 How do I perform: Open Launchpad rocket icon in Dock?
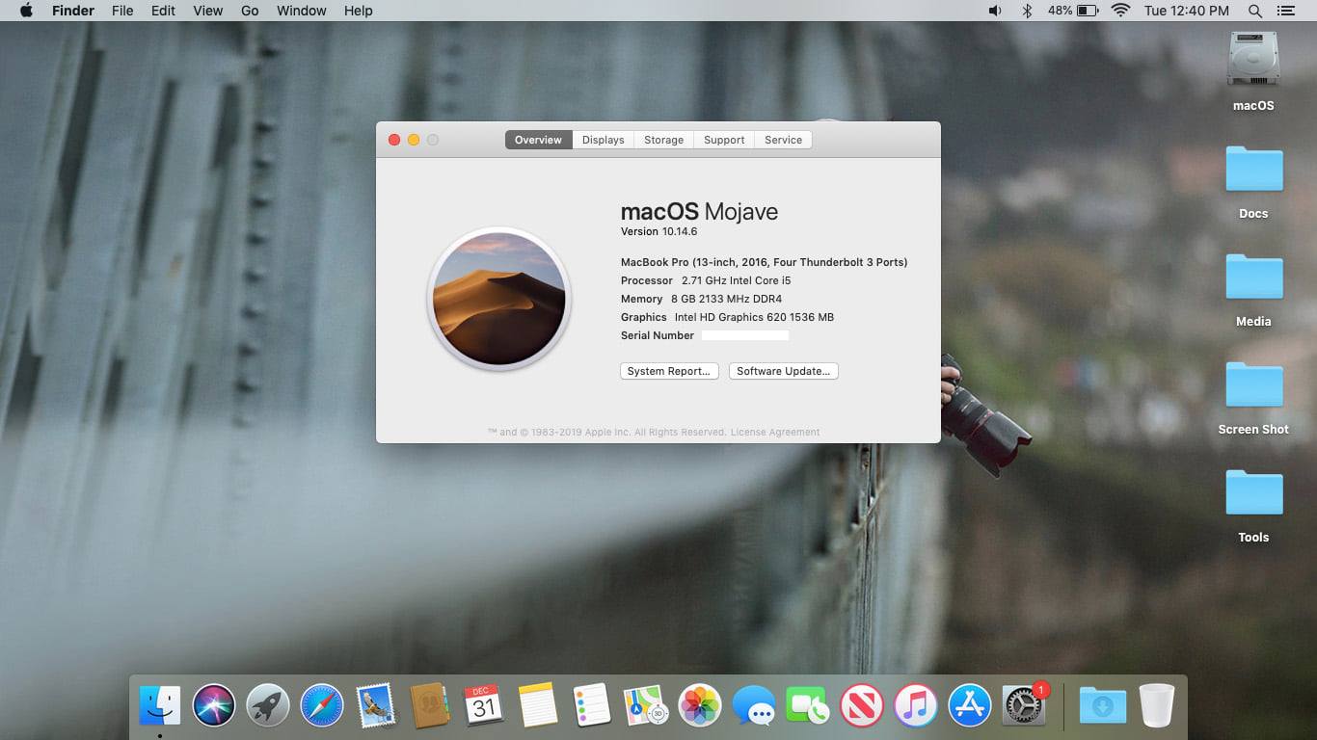pos(268,705)
